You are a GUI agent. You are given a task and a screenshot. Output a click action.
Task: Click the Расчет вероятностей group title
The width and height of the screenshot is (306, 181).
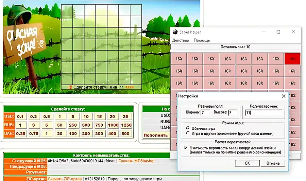pos(233,142)
